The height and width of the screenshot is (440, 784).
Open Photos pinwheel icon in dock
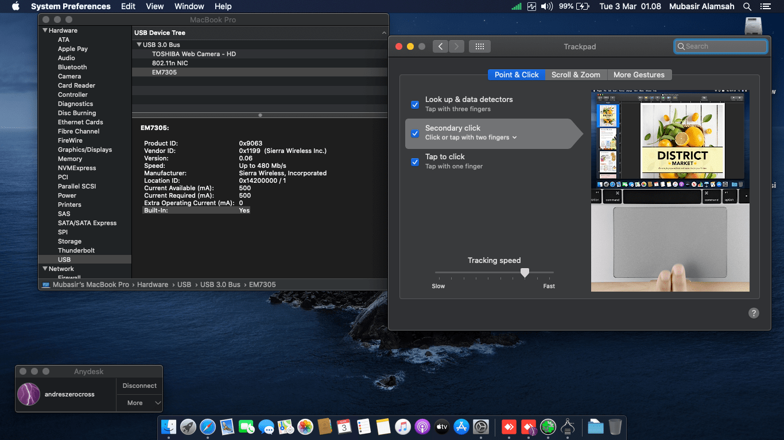[305, 426]
